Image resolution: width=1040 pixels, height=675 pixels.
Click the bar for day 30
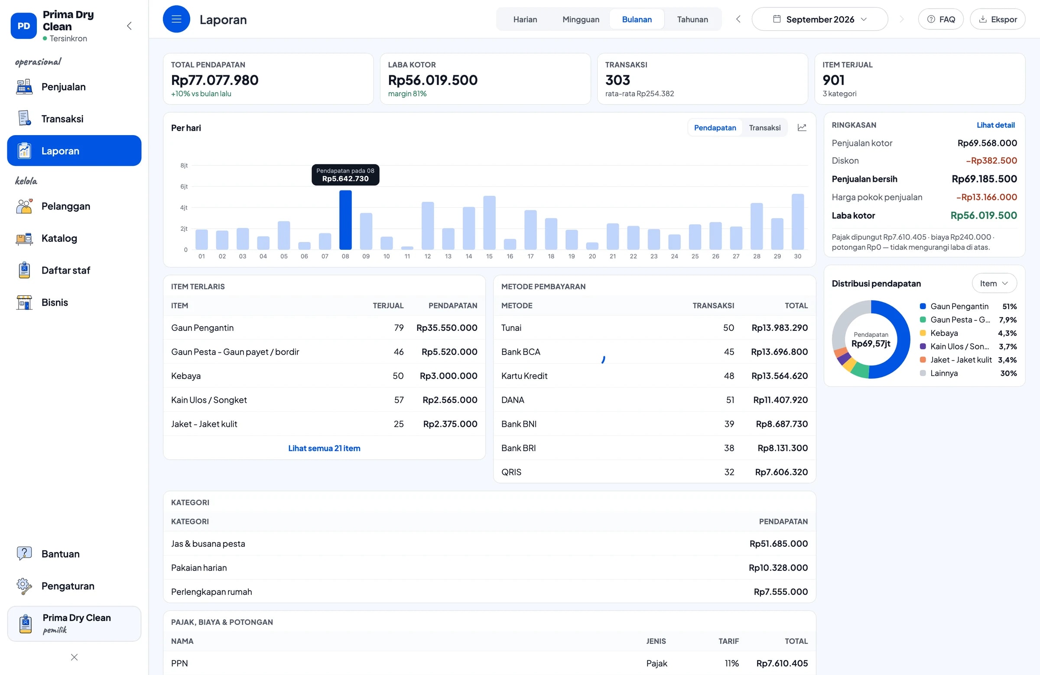(x=797, y=222)
